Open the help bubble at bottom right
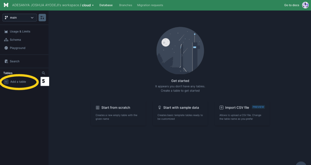The width and height of the screenshot is (311, 165). tap(301, 163)
